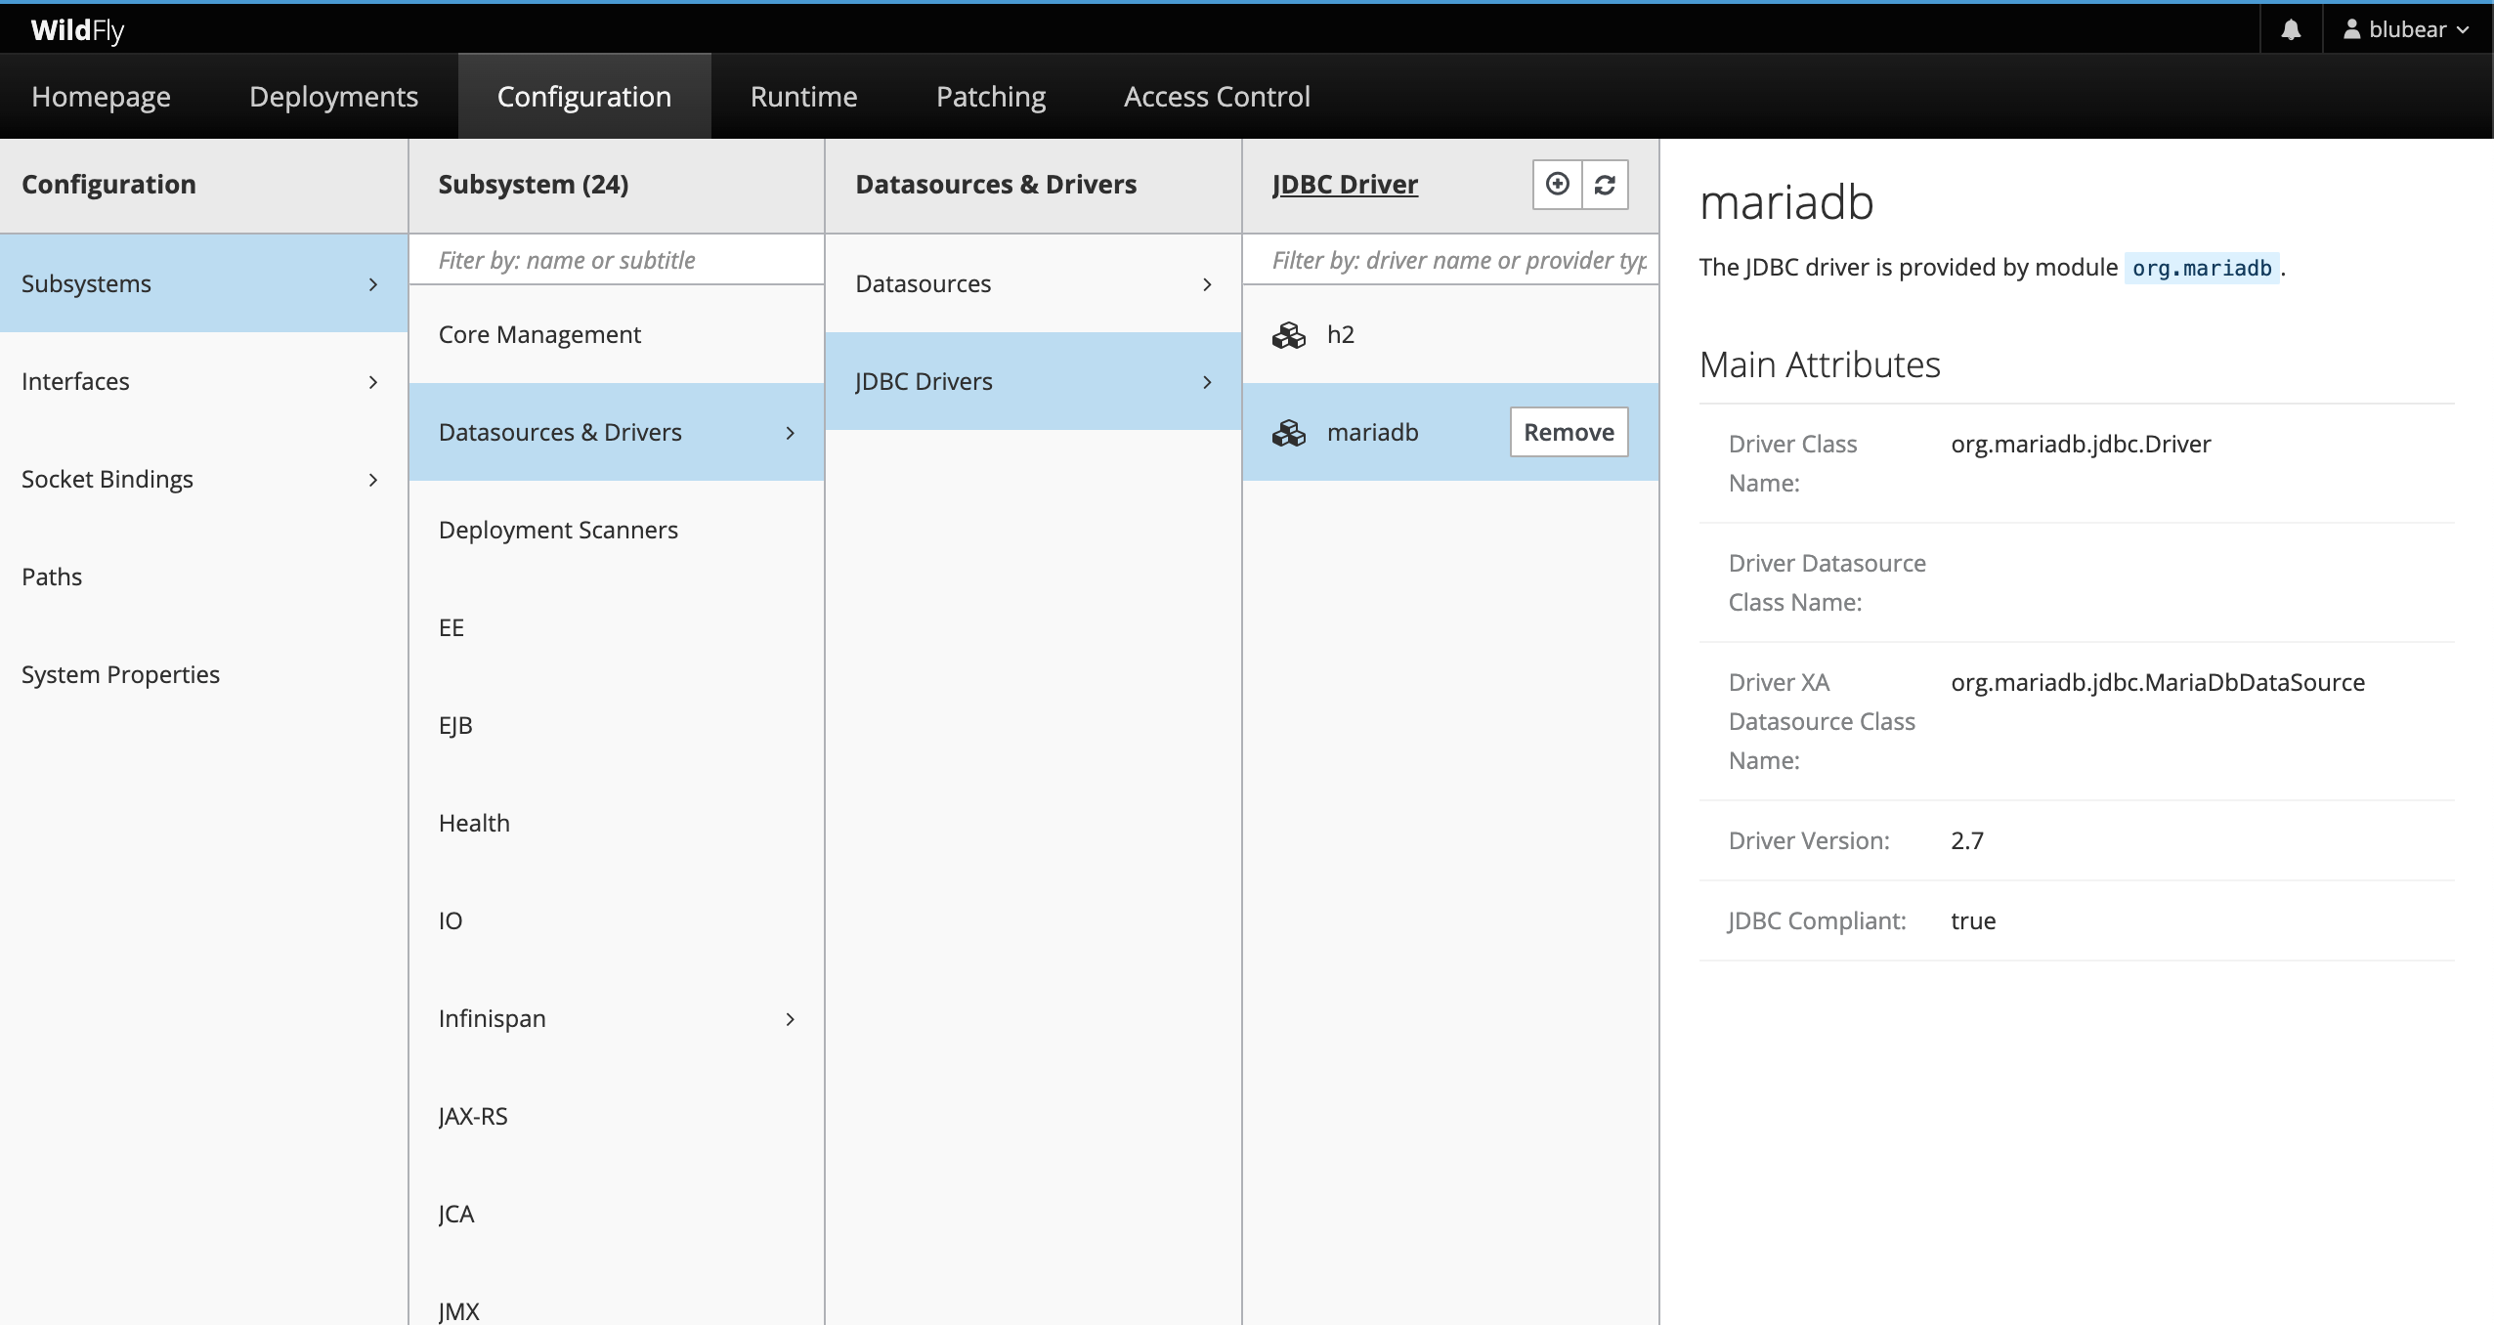Click the JDBC Driver column header link
Screen dimensions: 2494x1325
[x=1344, y=184]
